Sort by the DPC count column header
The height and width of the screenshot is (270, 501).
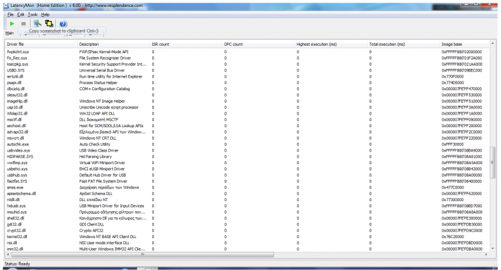coord(233,44)
